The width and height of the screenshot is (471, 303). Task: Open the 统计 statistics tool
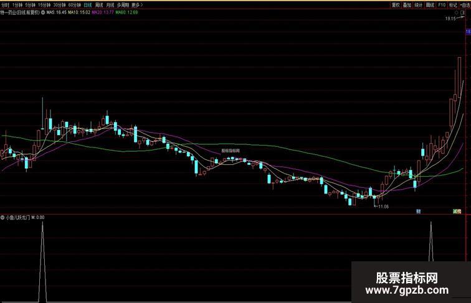tap(419, 5)
